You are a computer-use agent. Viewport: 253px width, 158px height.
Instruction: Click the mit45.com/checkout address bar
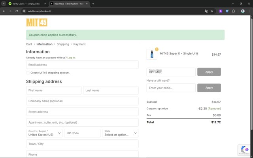coord(113,11)
